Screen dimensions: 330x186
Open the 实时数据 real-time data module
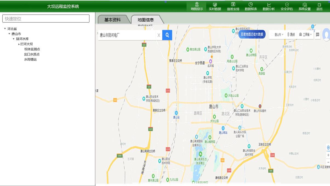[215, 7]
